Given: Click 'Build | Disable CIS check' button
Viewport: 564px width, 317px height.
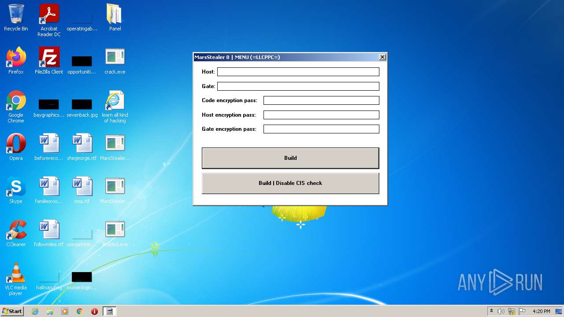Looking at the screenshot, I should pyautogui.click(x=290, y=183).
